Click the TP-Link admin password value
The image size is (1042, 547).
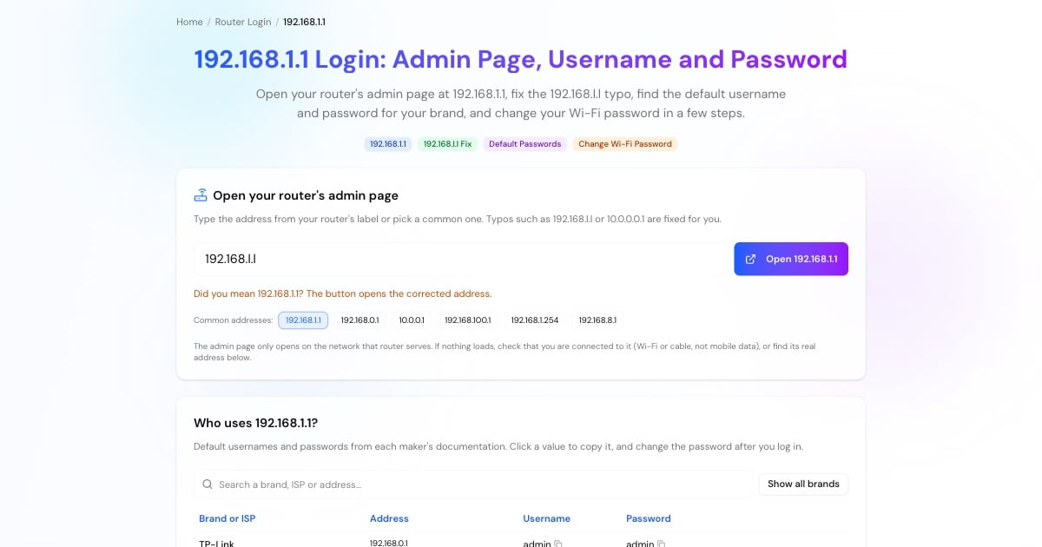click(640, 544)
